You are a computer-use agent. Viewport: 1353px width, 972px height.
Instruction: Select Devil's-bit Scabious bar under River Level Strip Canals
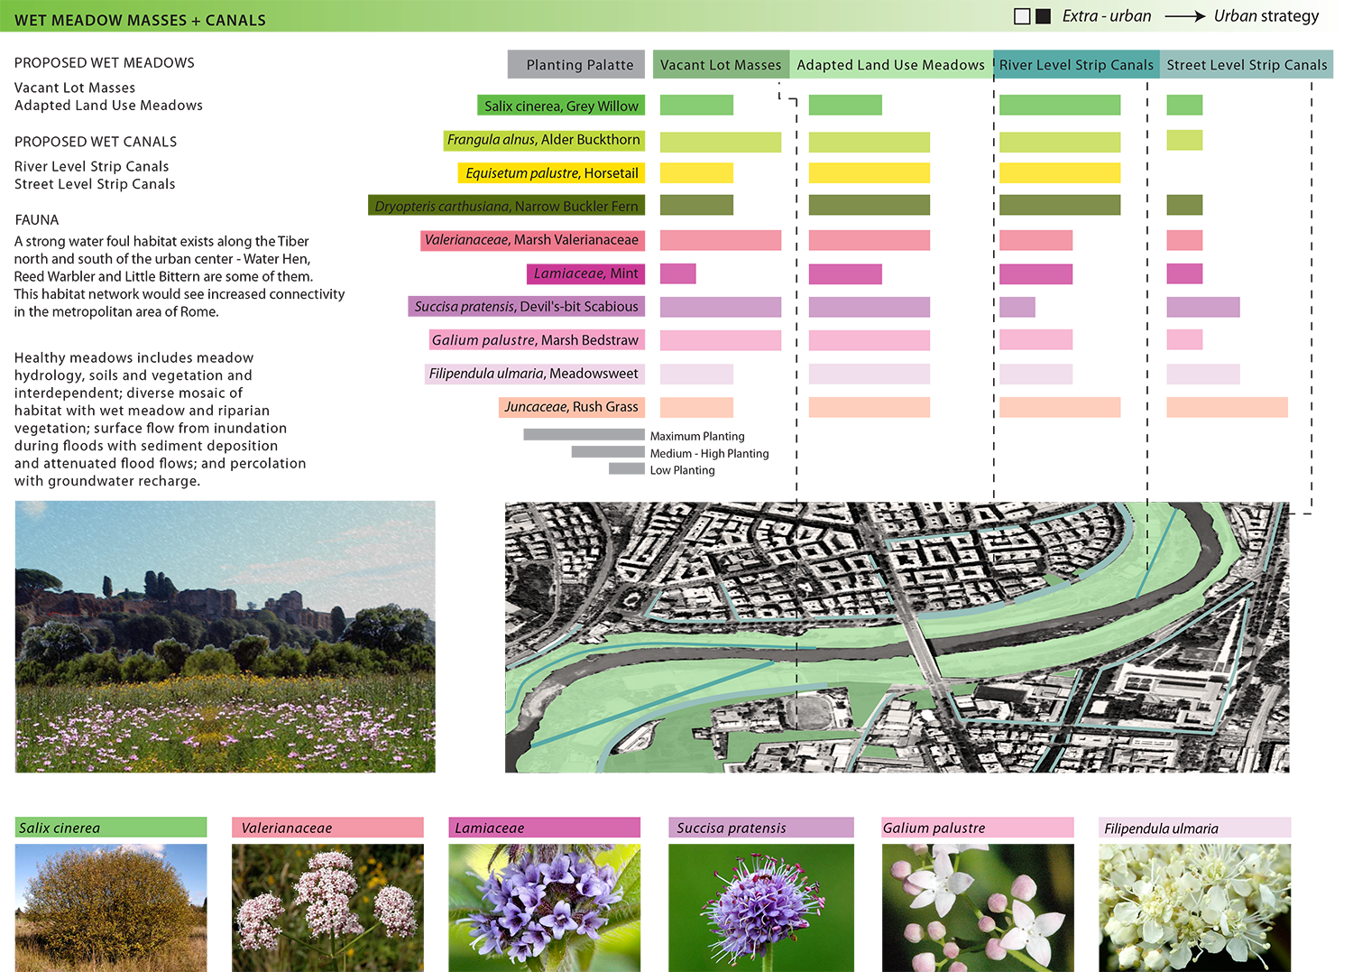point(1017,307)
